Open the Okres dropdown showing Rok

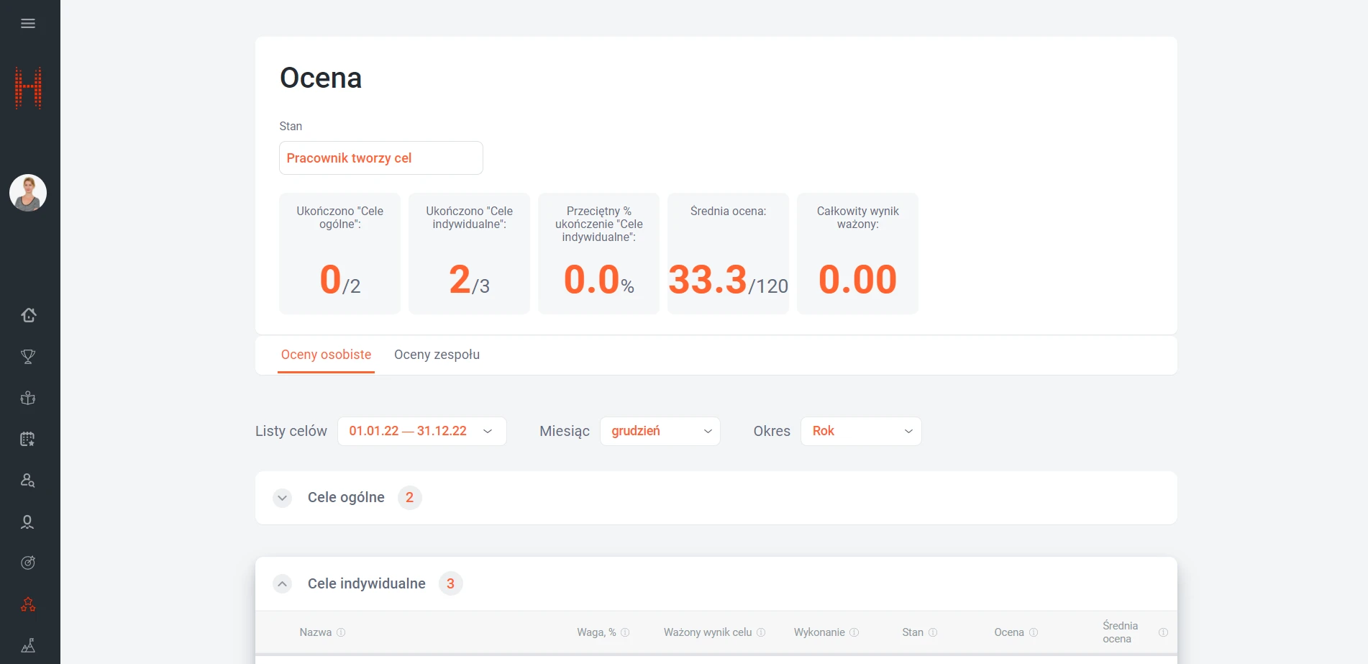tap(860, 431)
